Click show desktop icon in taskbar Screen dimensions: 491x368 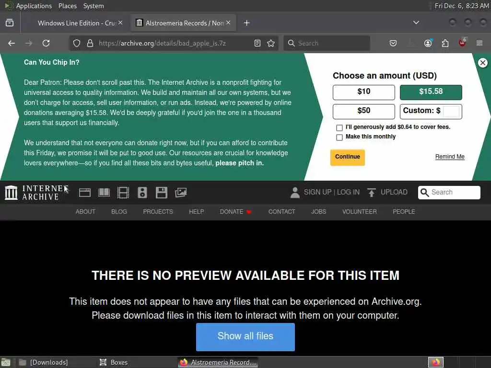(6, 362)
